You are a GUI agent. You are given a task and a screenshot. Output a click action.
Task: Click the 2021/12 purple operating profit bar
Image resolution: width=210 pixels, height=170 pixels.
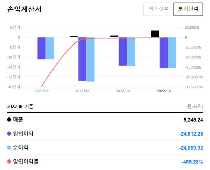[82, 59]
